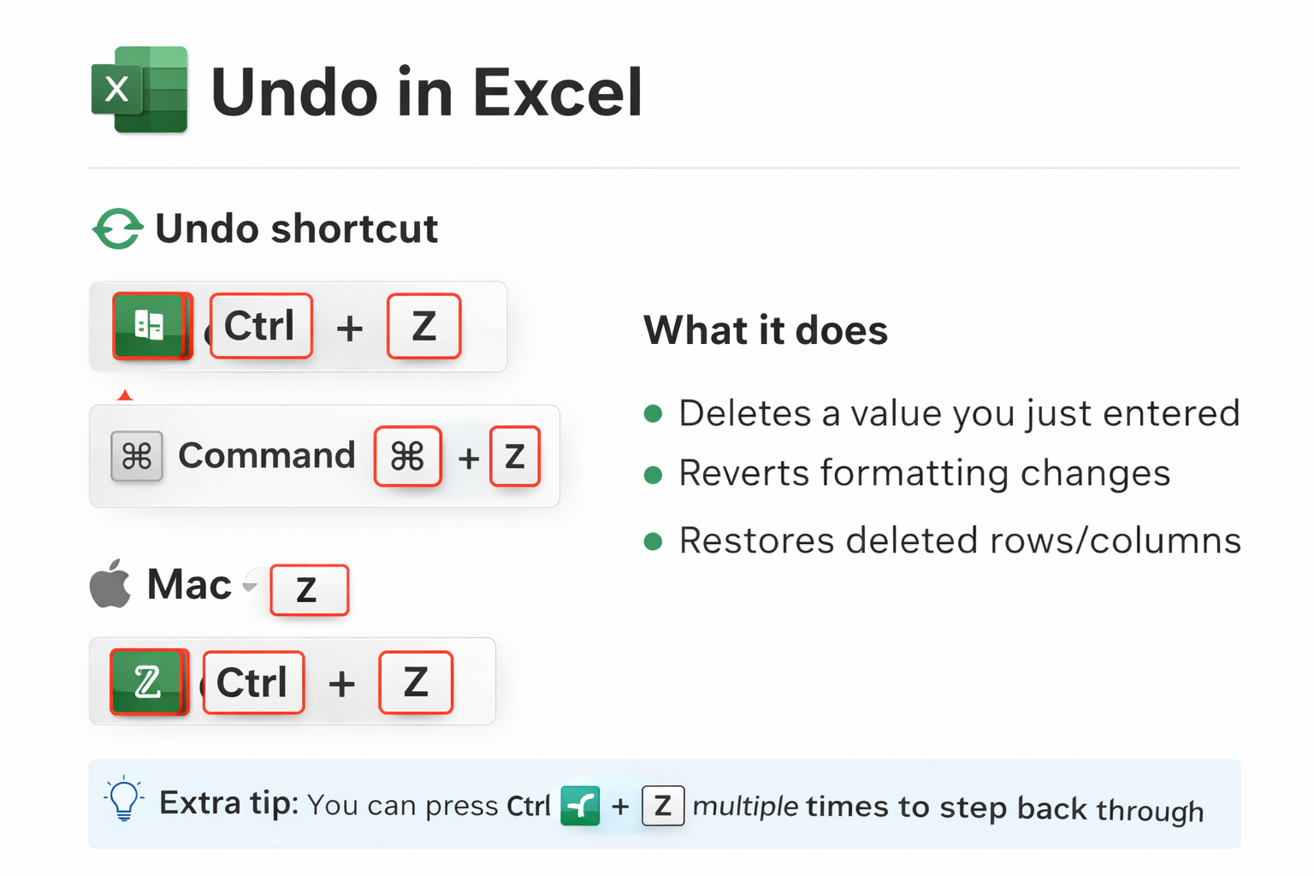Click the green arrow icon in the Extra tip bar
Image resolution: width=1314 pixels, height=876 pixels.
point(580,806)
